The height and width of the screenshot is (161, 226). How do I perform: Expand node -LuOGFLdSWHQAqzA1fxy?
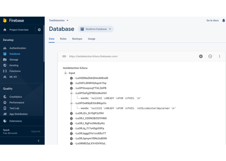pos(71,83)
